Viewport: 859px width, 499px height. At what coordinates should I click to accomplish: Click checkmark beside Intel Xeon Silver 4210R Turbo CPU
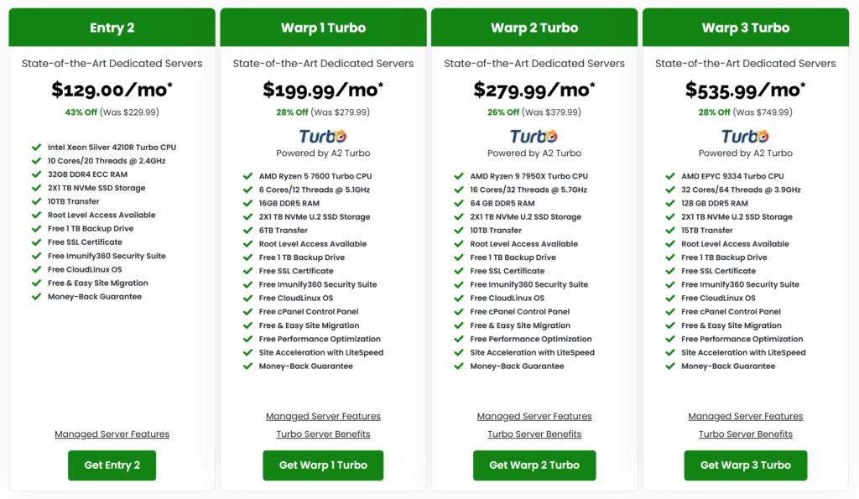coord(37,147)
